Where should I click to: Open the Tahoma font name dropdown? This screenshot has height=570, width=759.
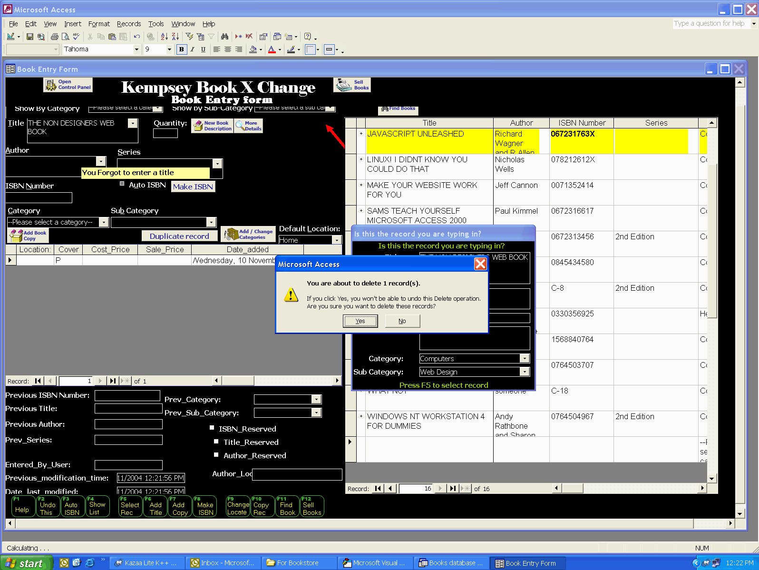(x=136, y=49)
